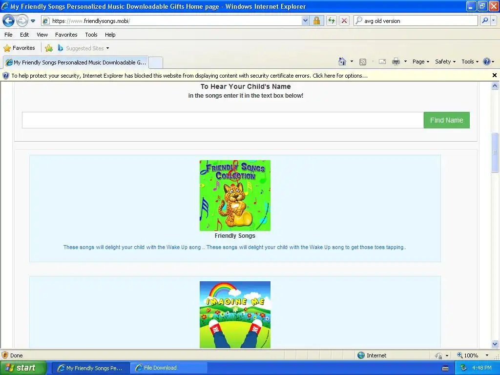Switch to My Friendly Songs taskbar window
This screenshot has height=375, width=500.
[91, 368]
